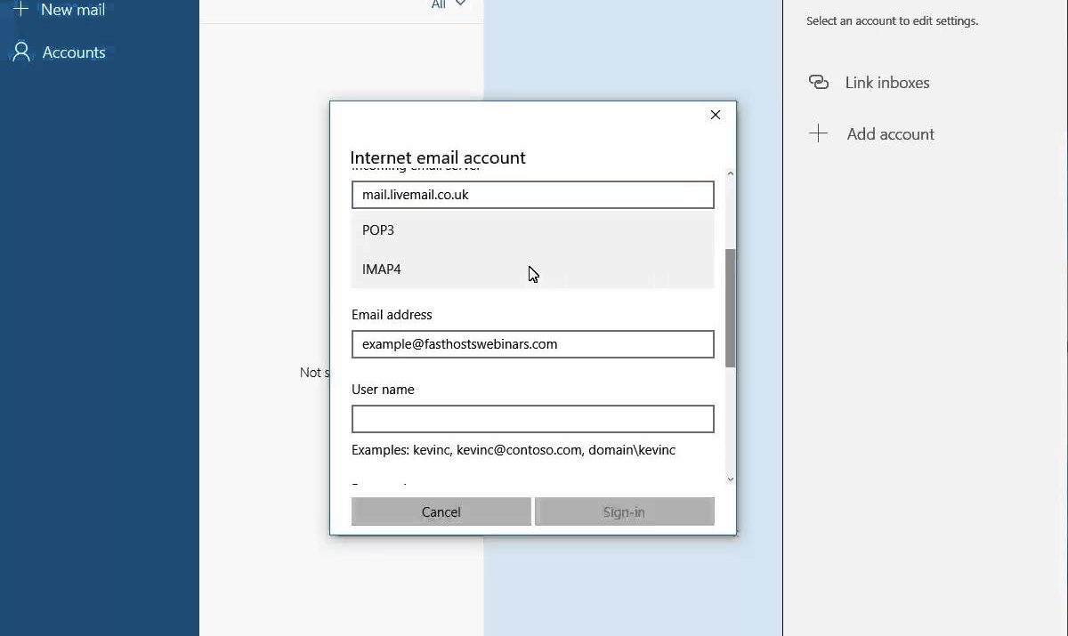Click the mail.livemail.co.uk server field

(532, 195)
